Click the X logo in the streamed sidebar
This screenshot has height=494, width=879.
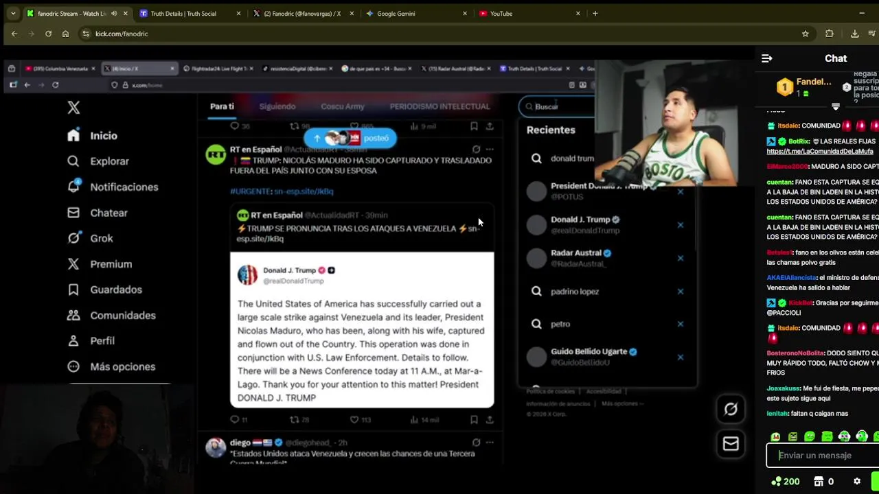click(x=73, y=107)
